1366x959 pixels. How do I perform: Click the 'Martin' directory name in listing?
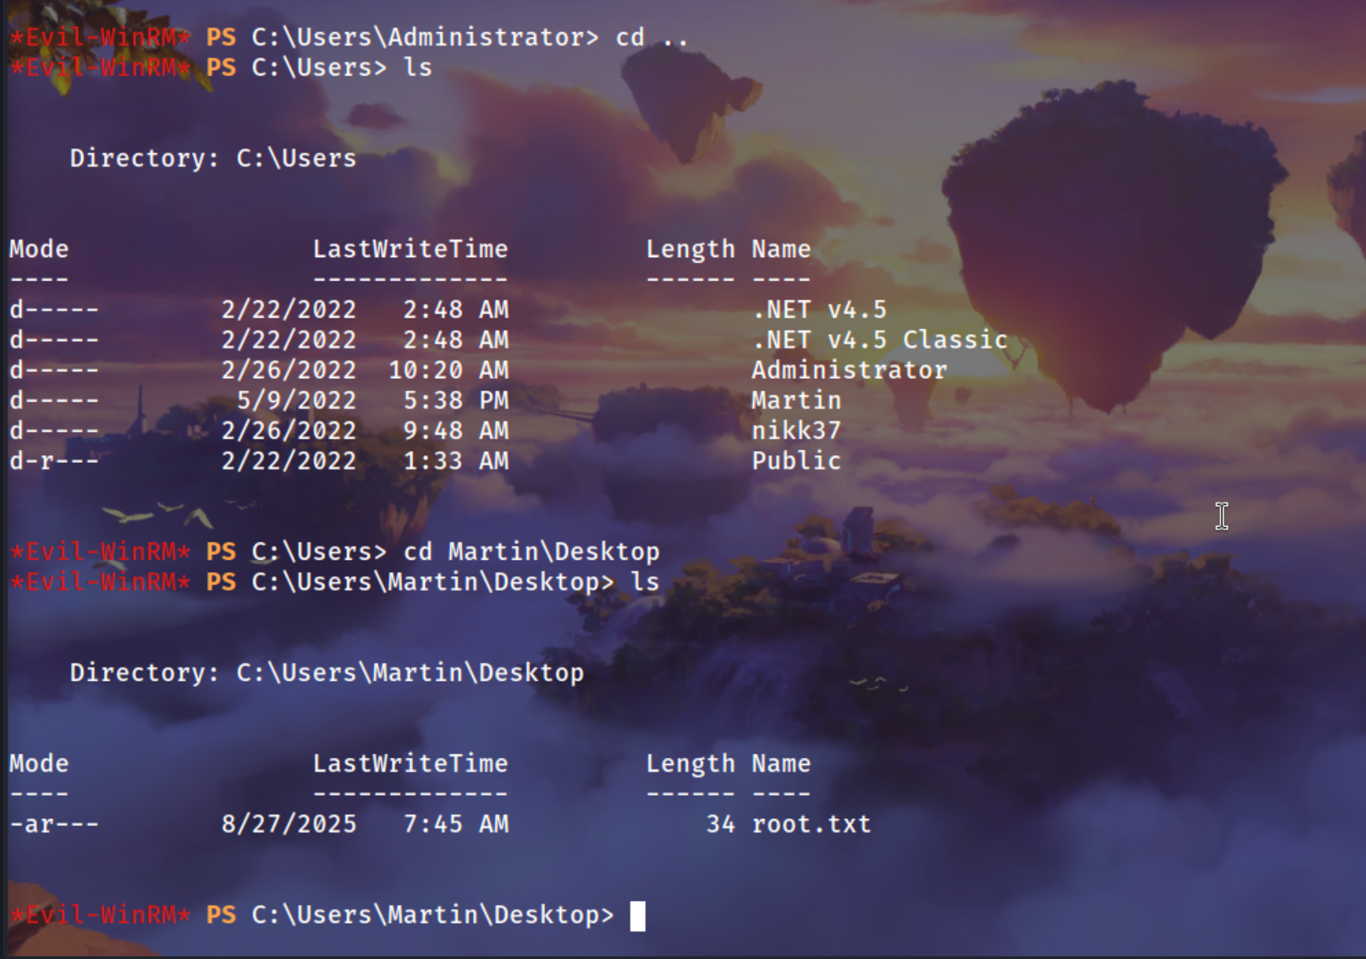click(x=796, y=400)
